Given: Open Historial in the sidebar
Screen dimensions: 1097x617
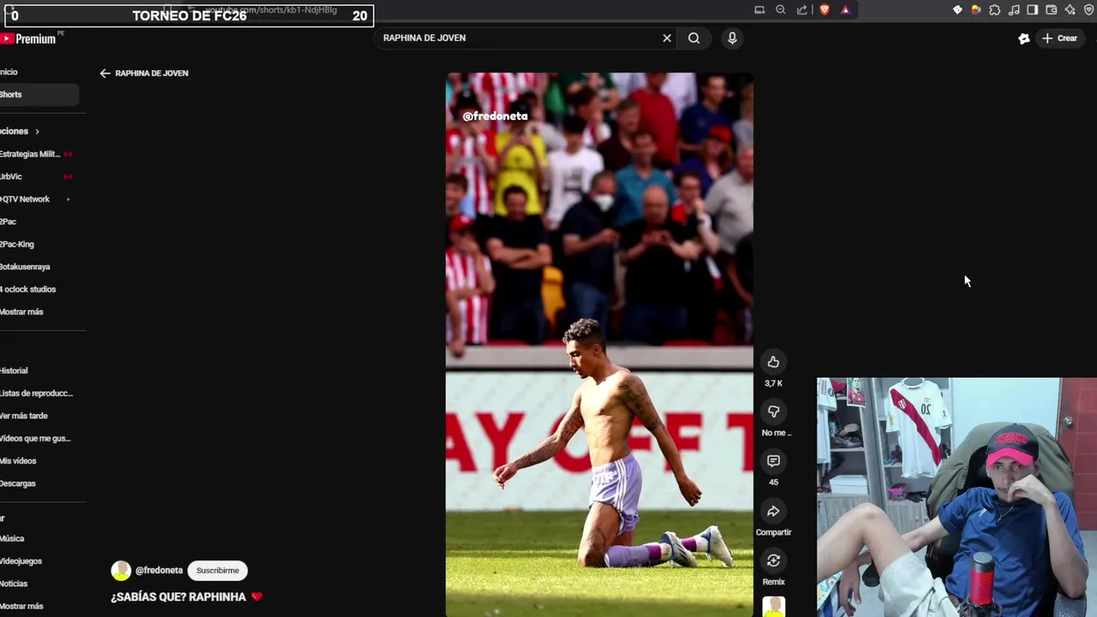Looking at the screenshot, I should point(14,370).
